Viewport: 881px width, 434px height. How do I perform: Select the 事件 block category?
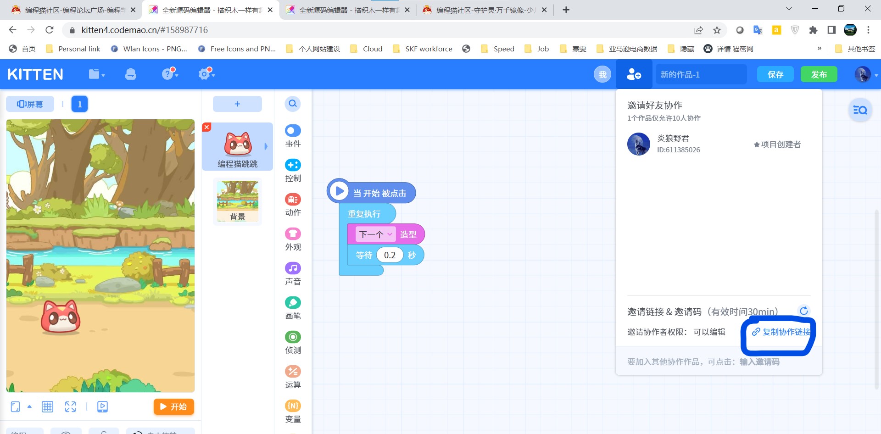(293, 136)
